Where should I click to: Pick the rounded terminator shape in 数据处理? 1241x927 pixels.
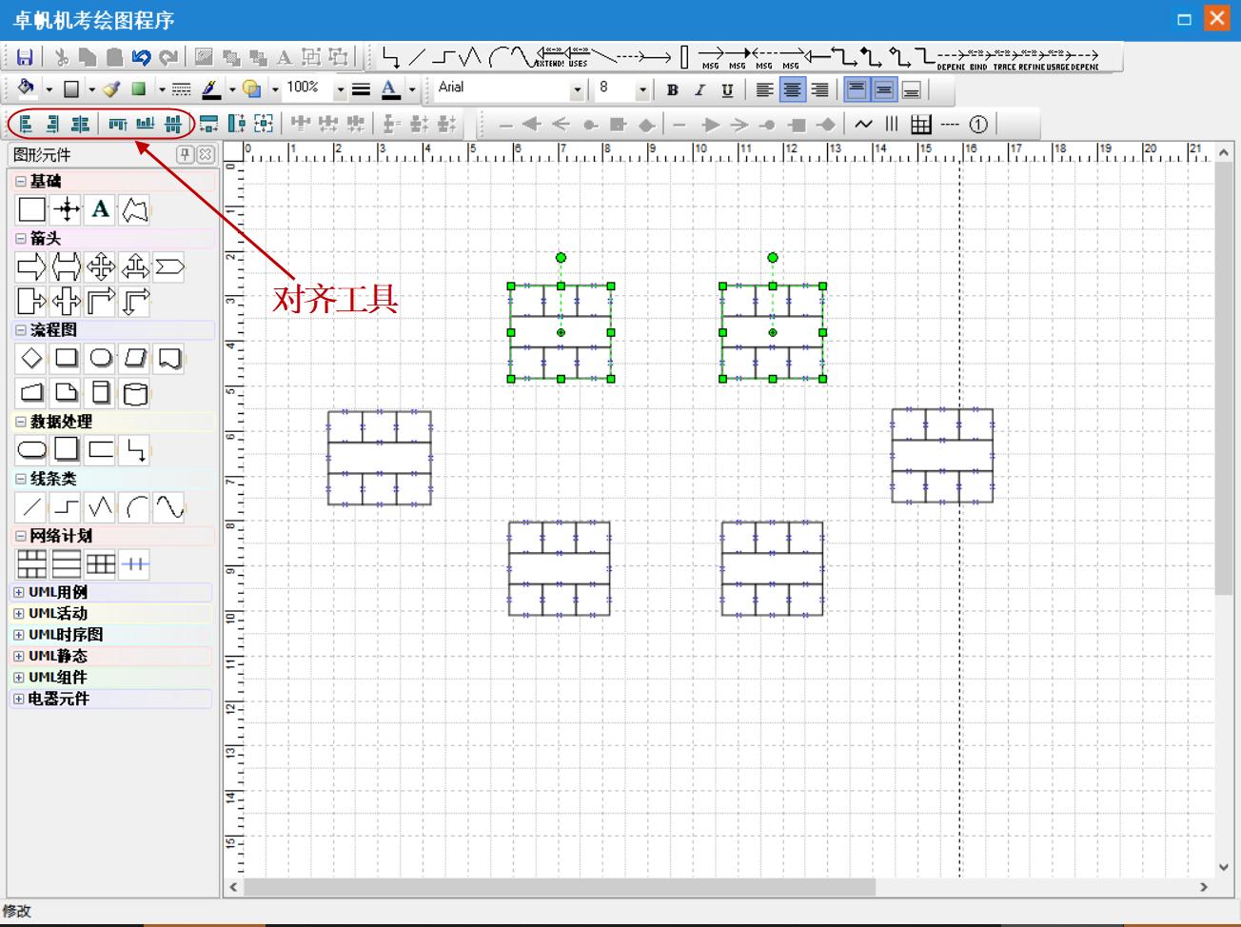tap(31, 449)
